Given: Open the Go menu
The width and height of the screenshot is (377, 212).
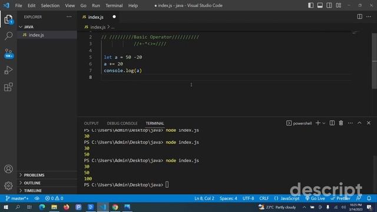Looking at the screenshot, I should coord(83,5).
